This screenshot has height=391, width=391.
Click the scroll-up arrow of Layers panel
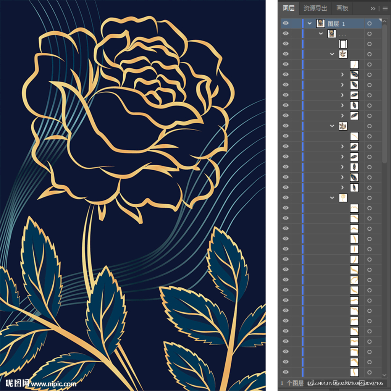pyautogui.click(x=385, y=21)
